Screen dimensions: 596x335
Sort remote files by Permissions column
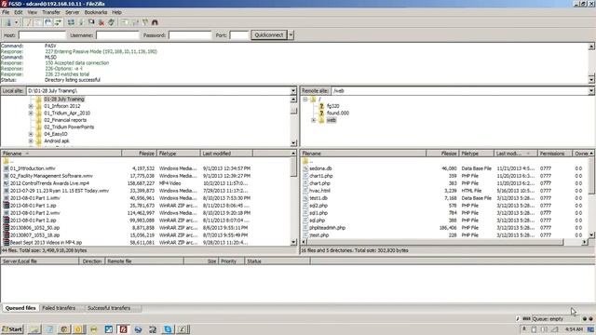click(555, 154)
